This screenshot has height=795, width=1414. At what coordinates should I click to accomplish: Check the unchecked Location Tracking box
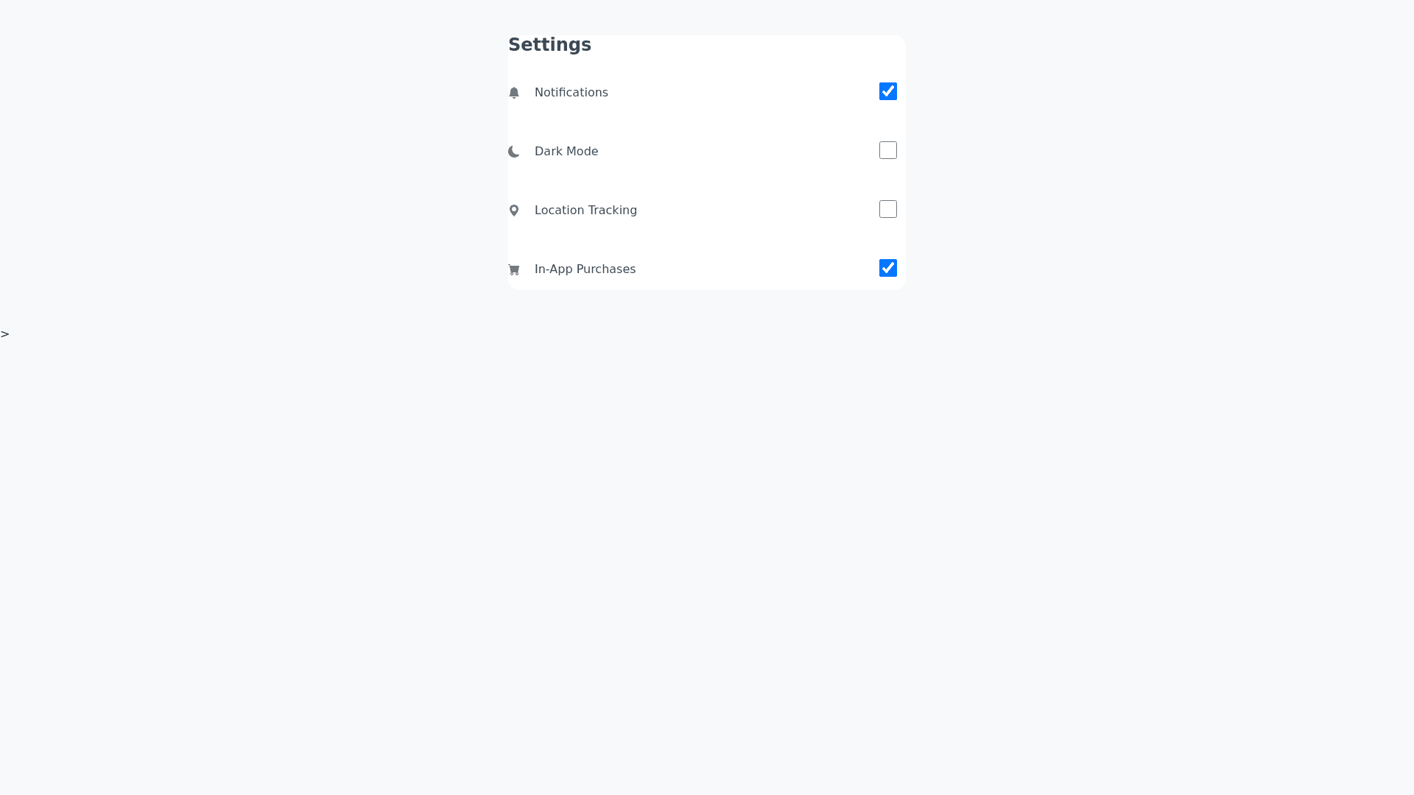888,209
